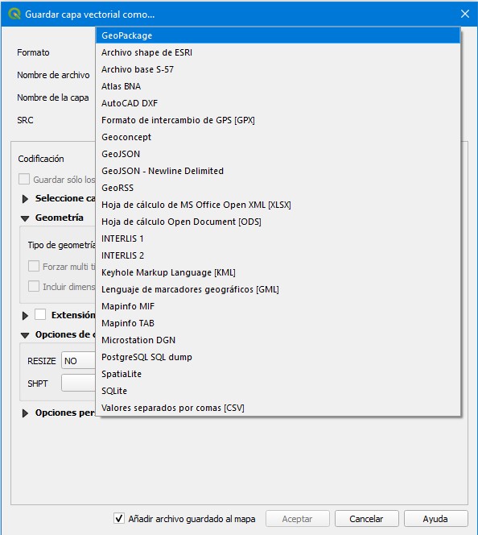This screenshot has height=535, width=478.
Task: Collapse the Geometría section
Action: [25, 218]
